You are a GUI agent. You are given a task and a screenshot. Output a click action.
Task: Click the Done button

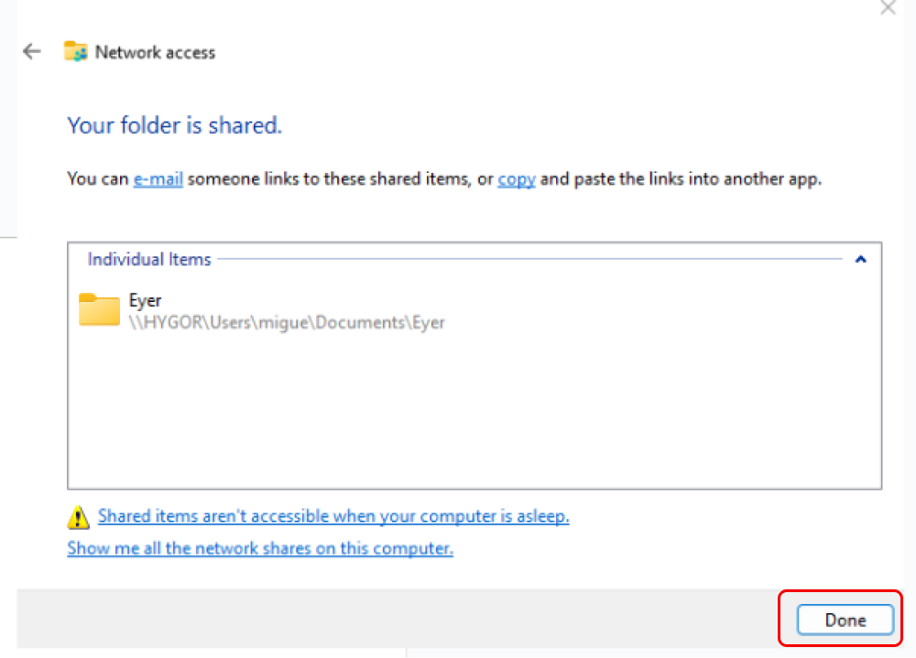pos(845,620)
